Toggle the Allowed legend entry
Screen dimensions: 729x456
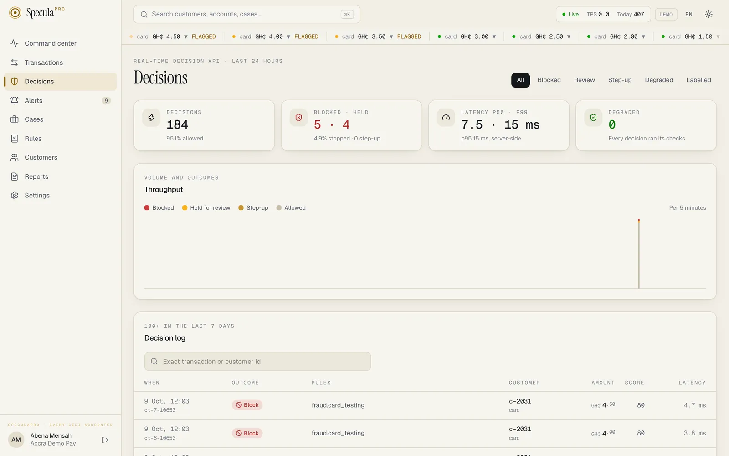[291, 208]
